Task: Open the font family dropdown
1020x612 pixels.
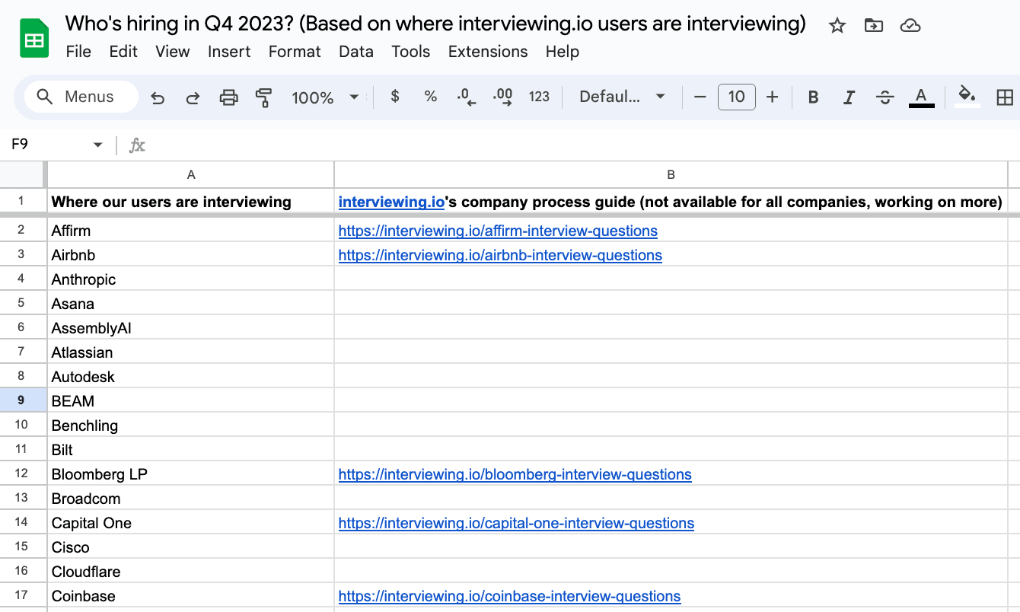Action: coord(620,97)
